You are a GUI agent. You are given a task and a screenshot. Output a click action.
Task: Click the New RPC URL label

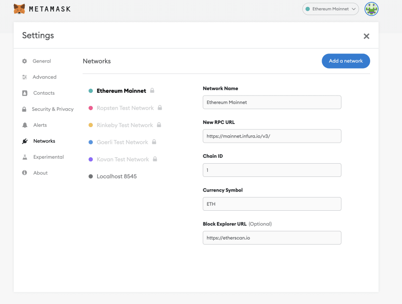pyautogui.click(x=219, y=122)
